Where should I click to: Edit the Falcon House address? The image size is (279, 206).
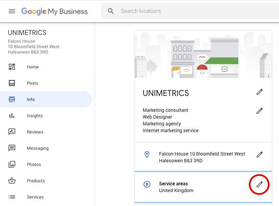[x=260, y=154]
